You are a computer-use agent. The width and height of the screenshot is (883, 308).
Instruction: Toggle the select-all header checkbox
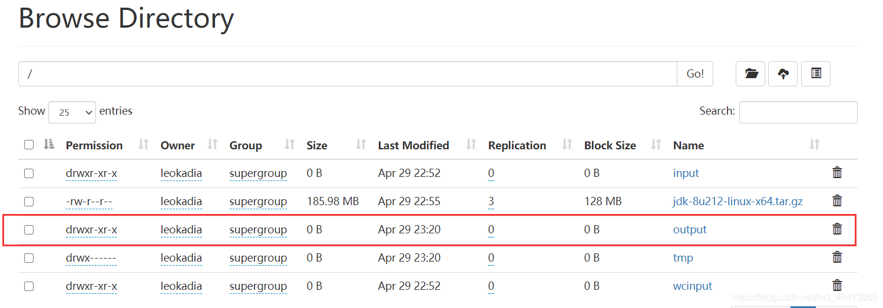(29, 145)
